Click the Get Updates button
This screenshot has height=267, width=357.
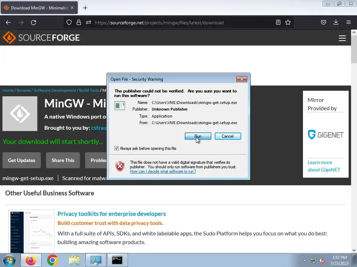coord(22,160)
